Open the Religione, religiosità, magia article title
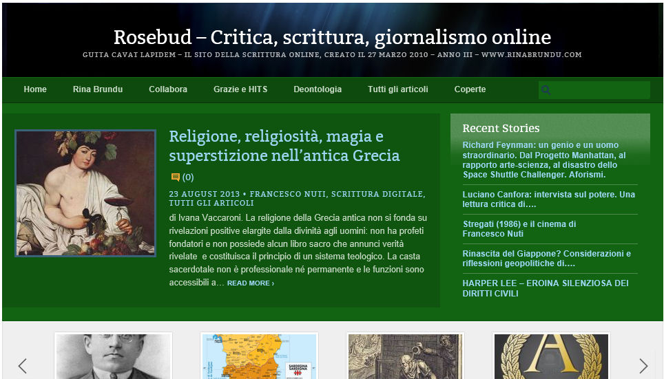664x379 pixels. [x=284, y=146]
